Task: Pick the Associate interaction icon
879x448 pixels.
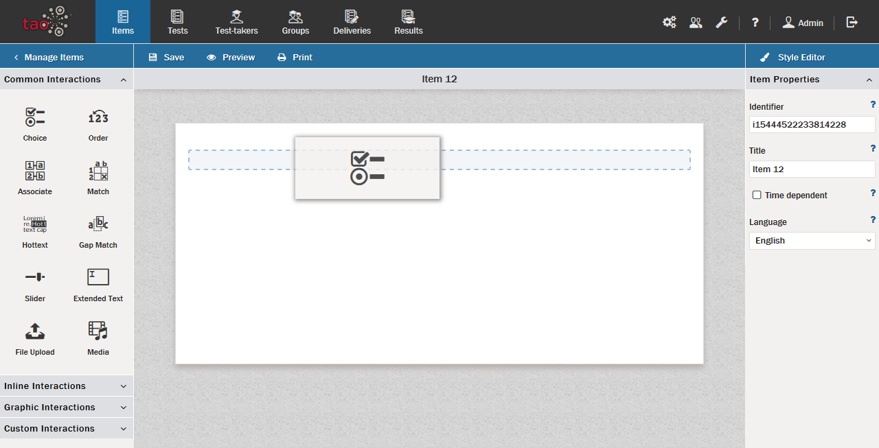Action: 35,171
